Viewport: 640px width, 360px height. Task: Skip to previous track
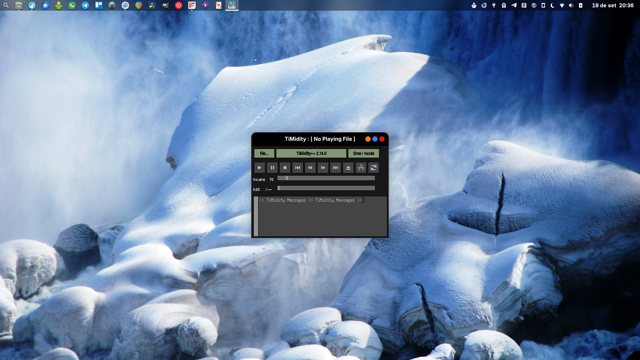pyautogui.click(x=297, y=168)
